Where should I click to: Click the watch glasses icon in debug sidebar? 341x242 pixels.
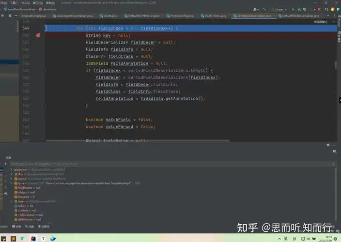(6, 193)
